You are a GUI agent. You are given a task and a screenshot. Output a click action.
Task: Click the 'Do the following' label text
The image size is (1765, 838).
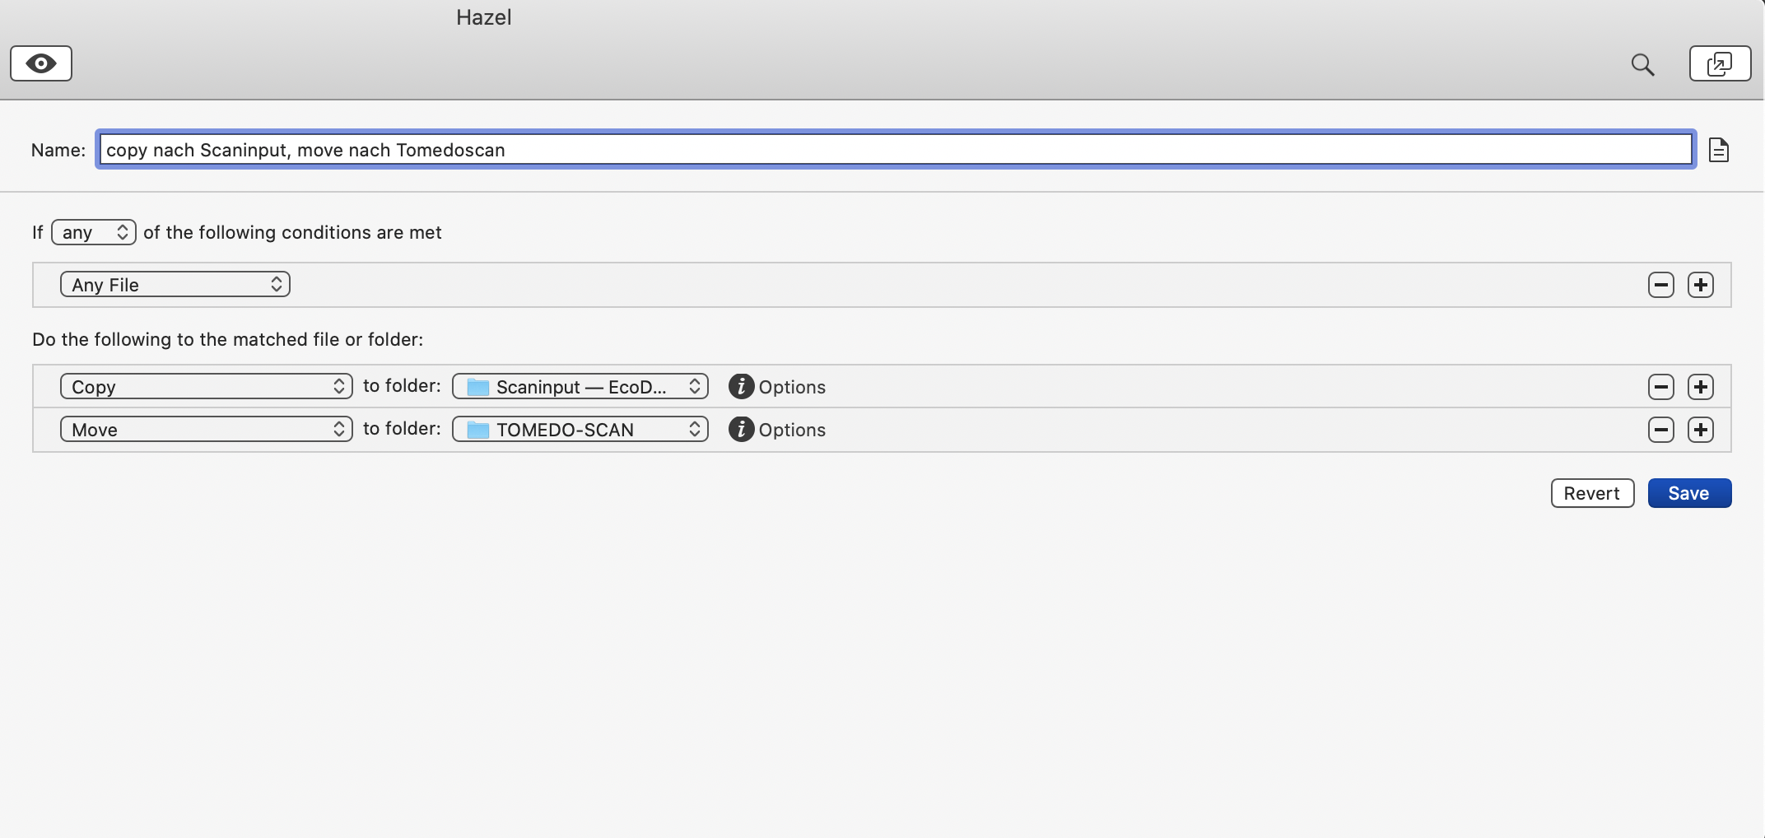[228, 339]
